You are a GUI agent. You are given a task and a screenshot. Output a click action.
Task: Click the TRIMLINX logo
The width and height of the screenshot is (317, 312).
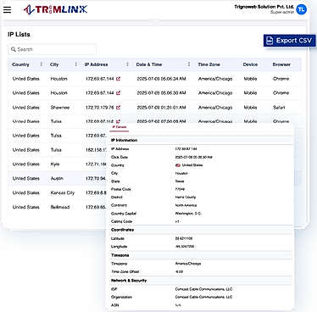click(55, 9)
